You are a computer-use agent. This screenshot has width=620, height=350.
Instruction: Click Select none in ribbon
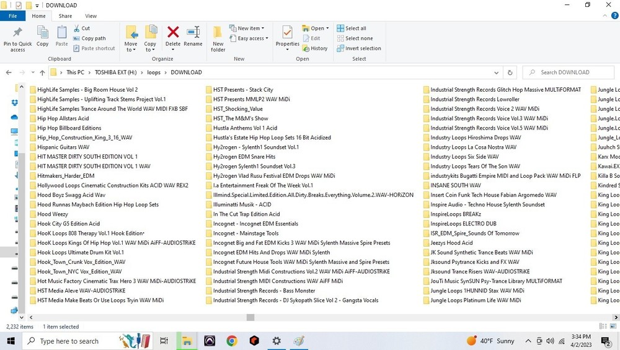(355, 38)
